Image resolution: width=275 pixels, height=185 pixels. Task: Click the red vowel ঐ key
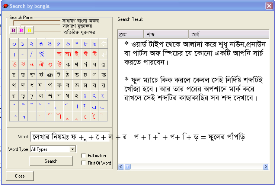coord(41,64)
